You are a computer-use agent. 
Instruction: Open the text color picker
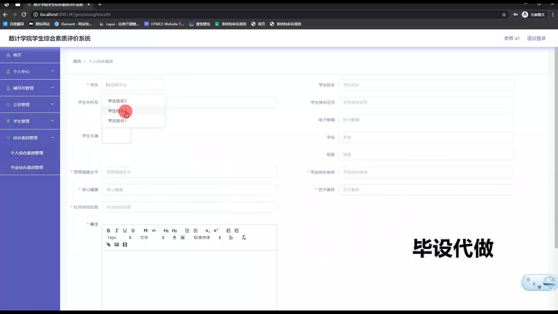click(174, 238)
